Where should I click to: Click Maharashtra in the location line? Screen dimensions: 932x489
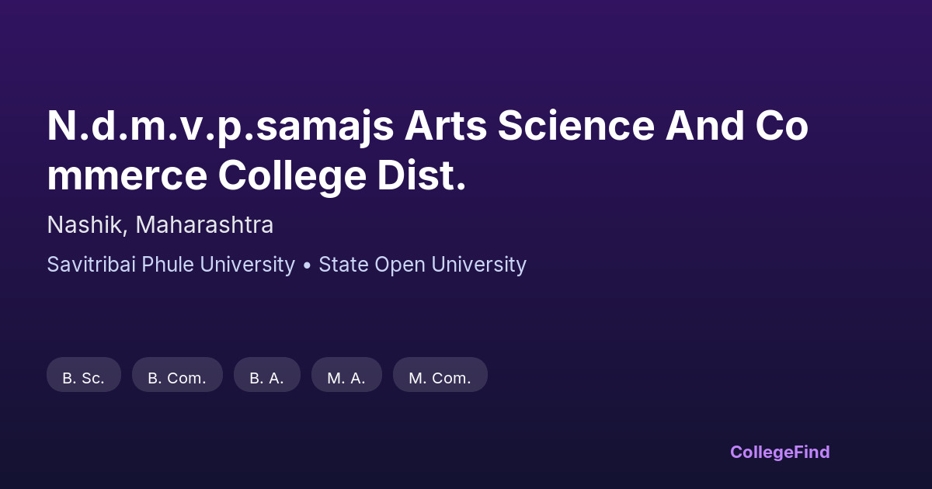[204, 225]
